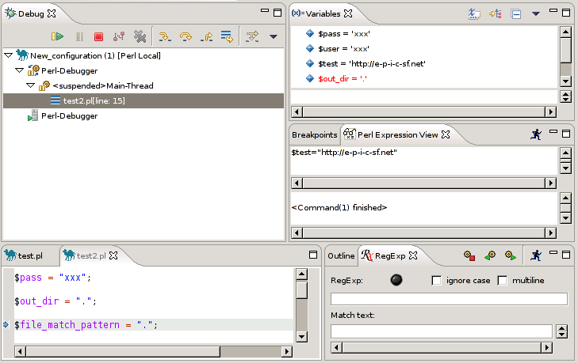This screenshot has width=578, height=363.
Task: Click Variables horizontal scrollbar right arrow
Action: pyautogui.click(x=550, y=112)
